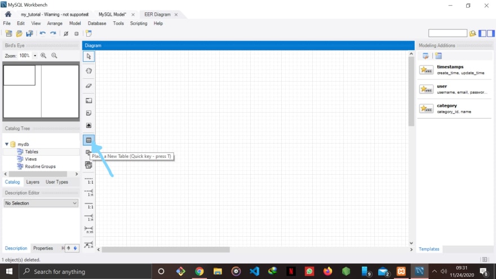Add the timestamps template
The image size is (496, 279).
point(454,69)
